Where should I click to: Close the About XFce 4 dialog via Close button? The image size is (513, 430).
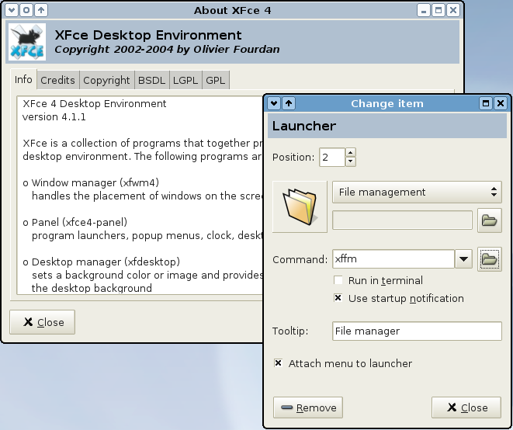[x=43, y=322]
